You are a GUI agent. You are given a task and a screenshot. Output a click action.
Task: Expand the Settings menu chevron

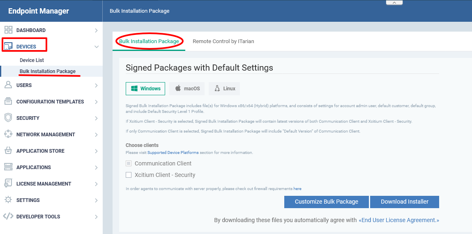click(96, 200)
